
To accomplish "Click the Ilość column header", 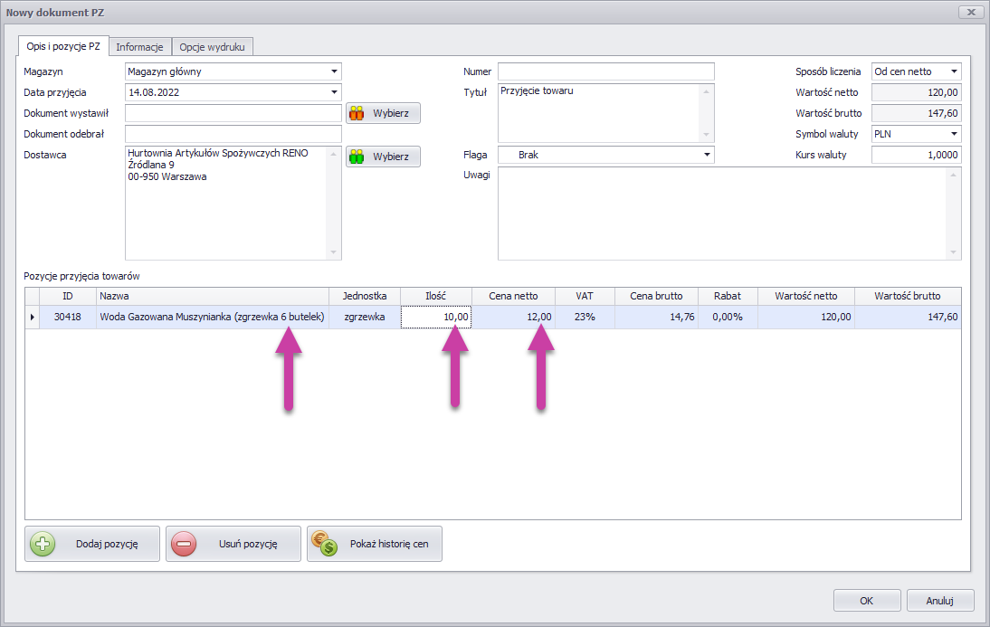I will click(x=436, y=296).
